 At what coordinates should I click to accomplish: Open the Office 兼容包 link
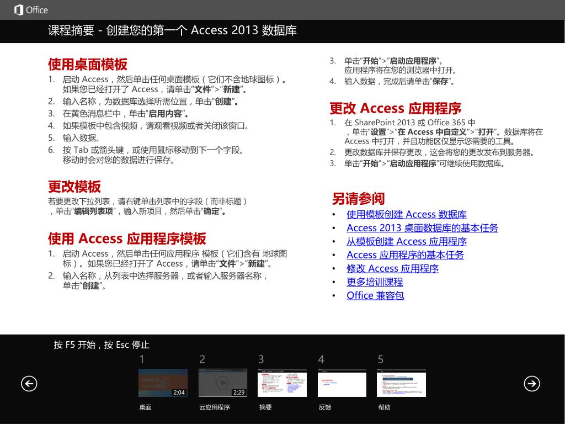click(x=375, y=296)
